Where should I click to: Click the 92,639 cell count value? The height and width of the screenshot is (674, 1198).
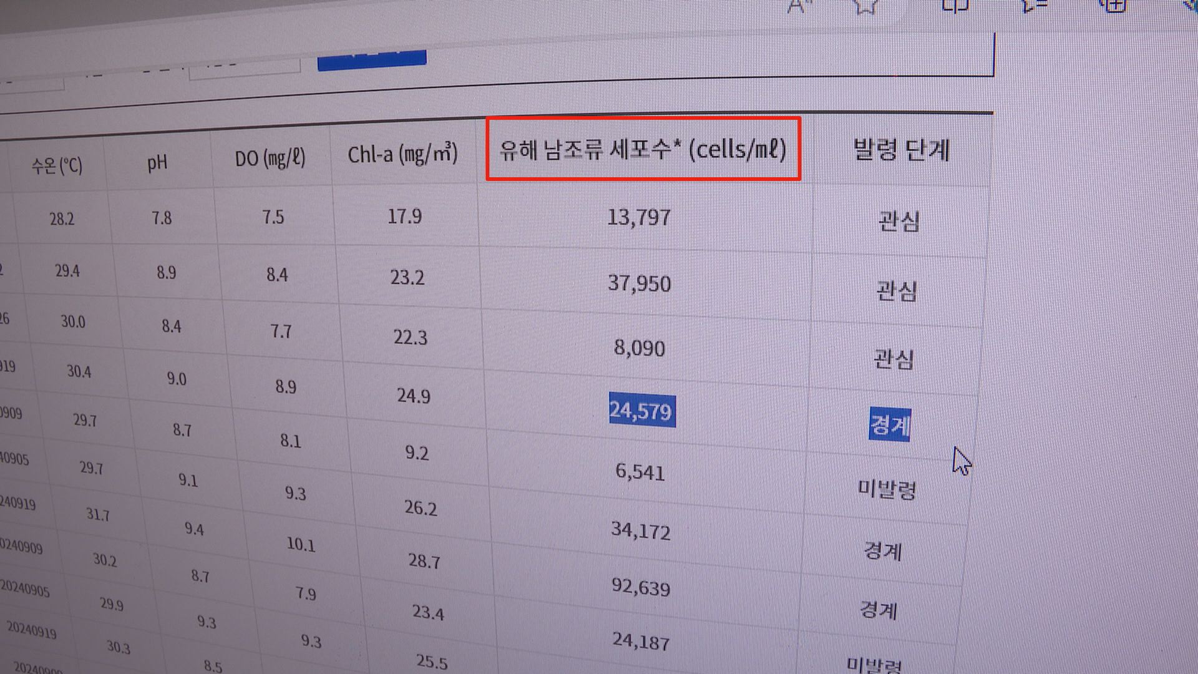tap(641, 587)
